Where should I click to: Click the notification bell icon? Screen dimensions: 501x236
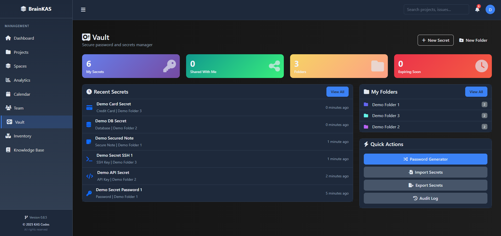477,9
